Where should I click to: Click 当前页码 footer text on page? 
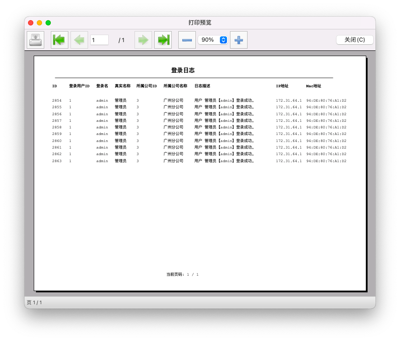click(x=183, y=274)
